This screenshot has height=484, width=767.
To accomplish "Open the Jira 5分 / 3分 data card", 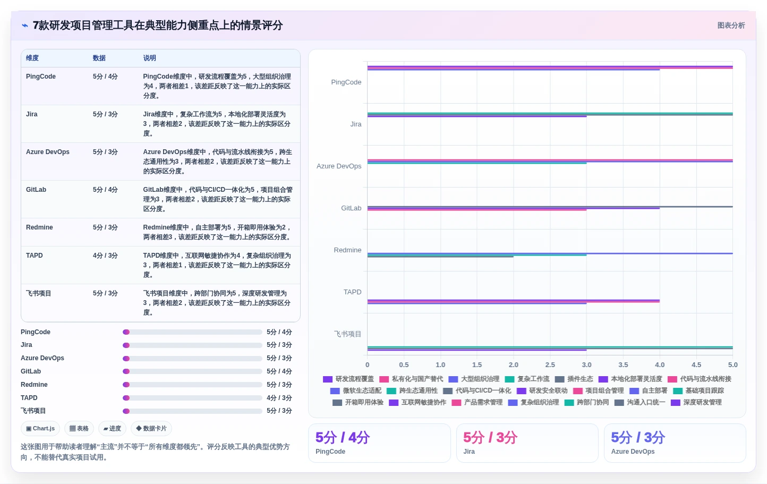I will pos(527,443).
